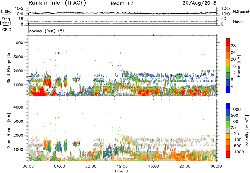Click the Power [dB] colorbar title
Viewport: 250px width, 173px height.
click(x=239, y=66)
